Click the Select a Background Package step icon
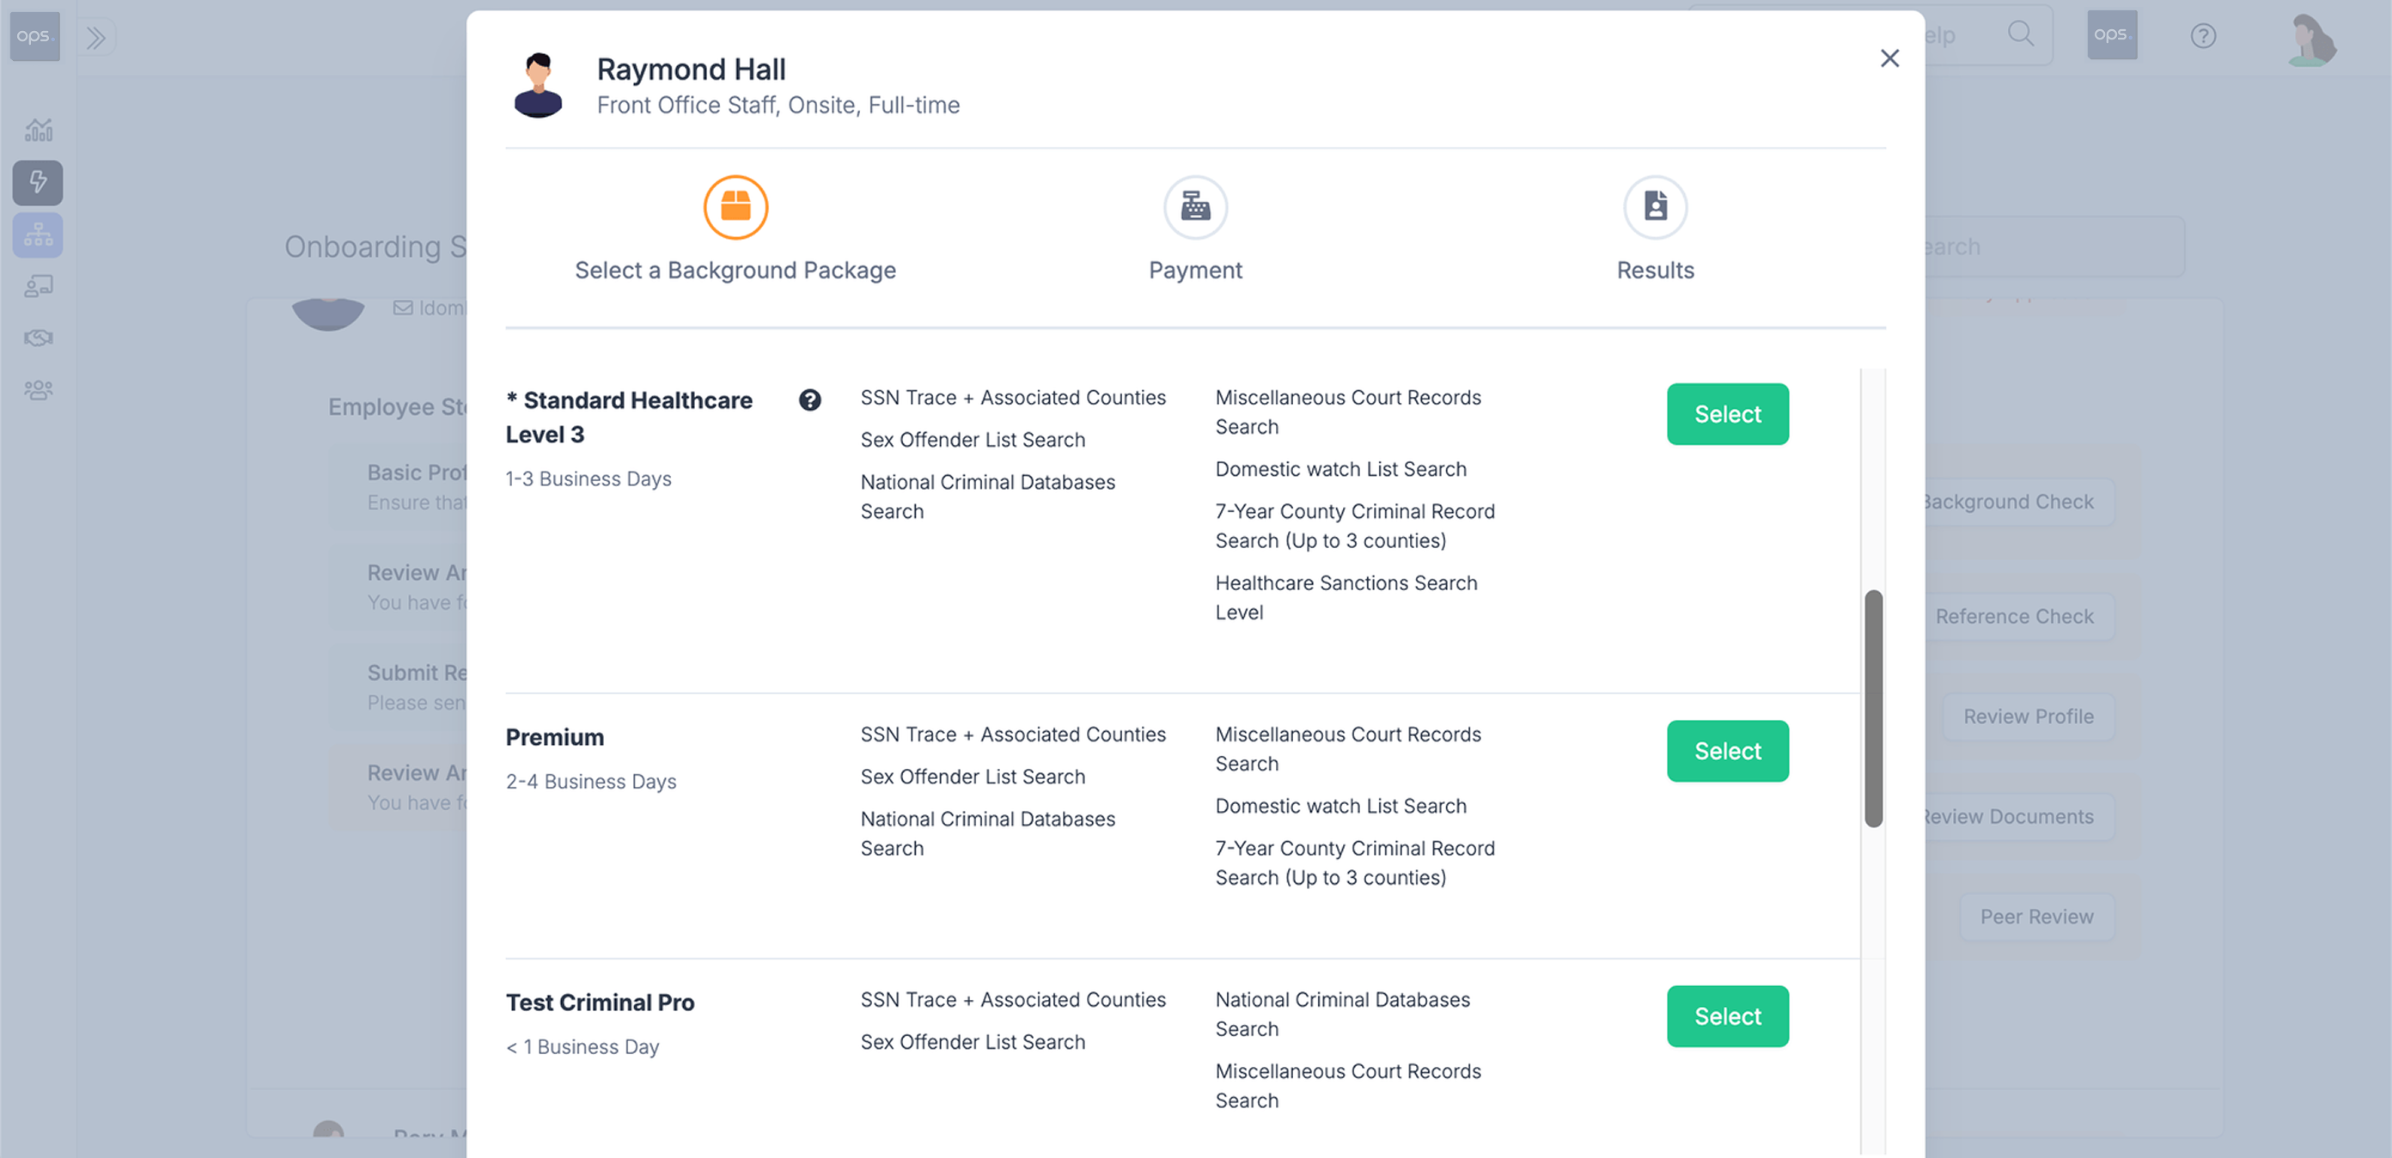This screenshot has height=1158, width=2392. (735, 207)
